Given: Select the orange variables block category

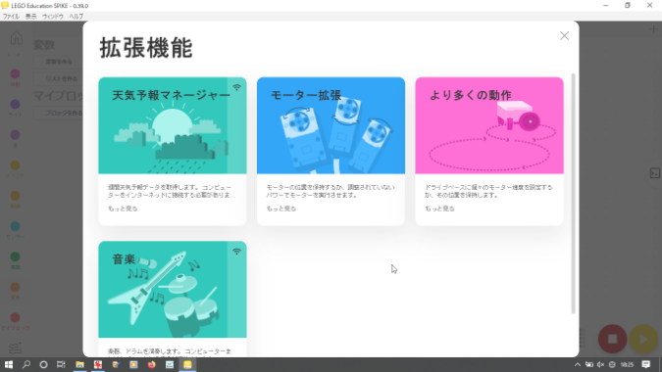Looking at the screenshot, I should [x=15, y=287].
